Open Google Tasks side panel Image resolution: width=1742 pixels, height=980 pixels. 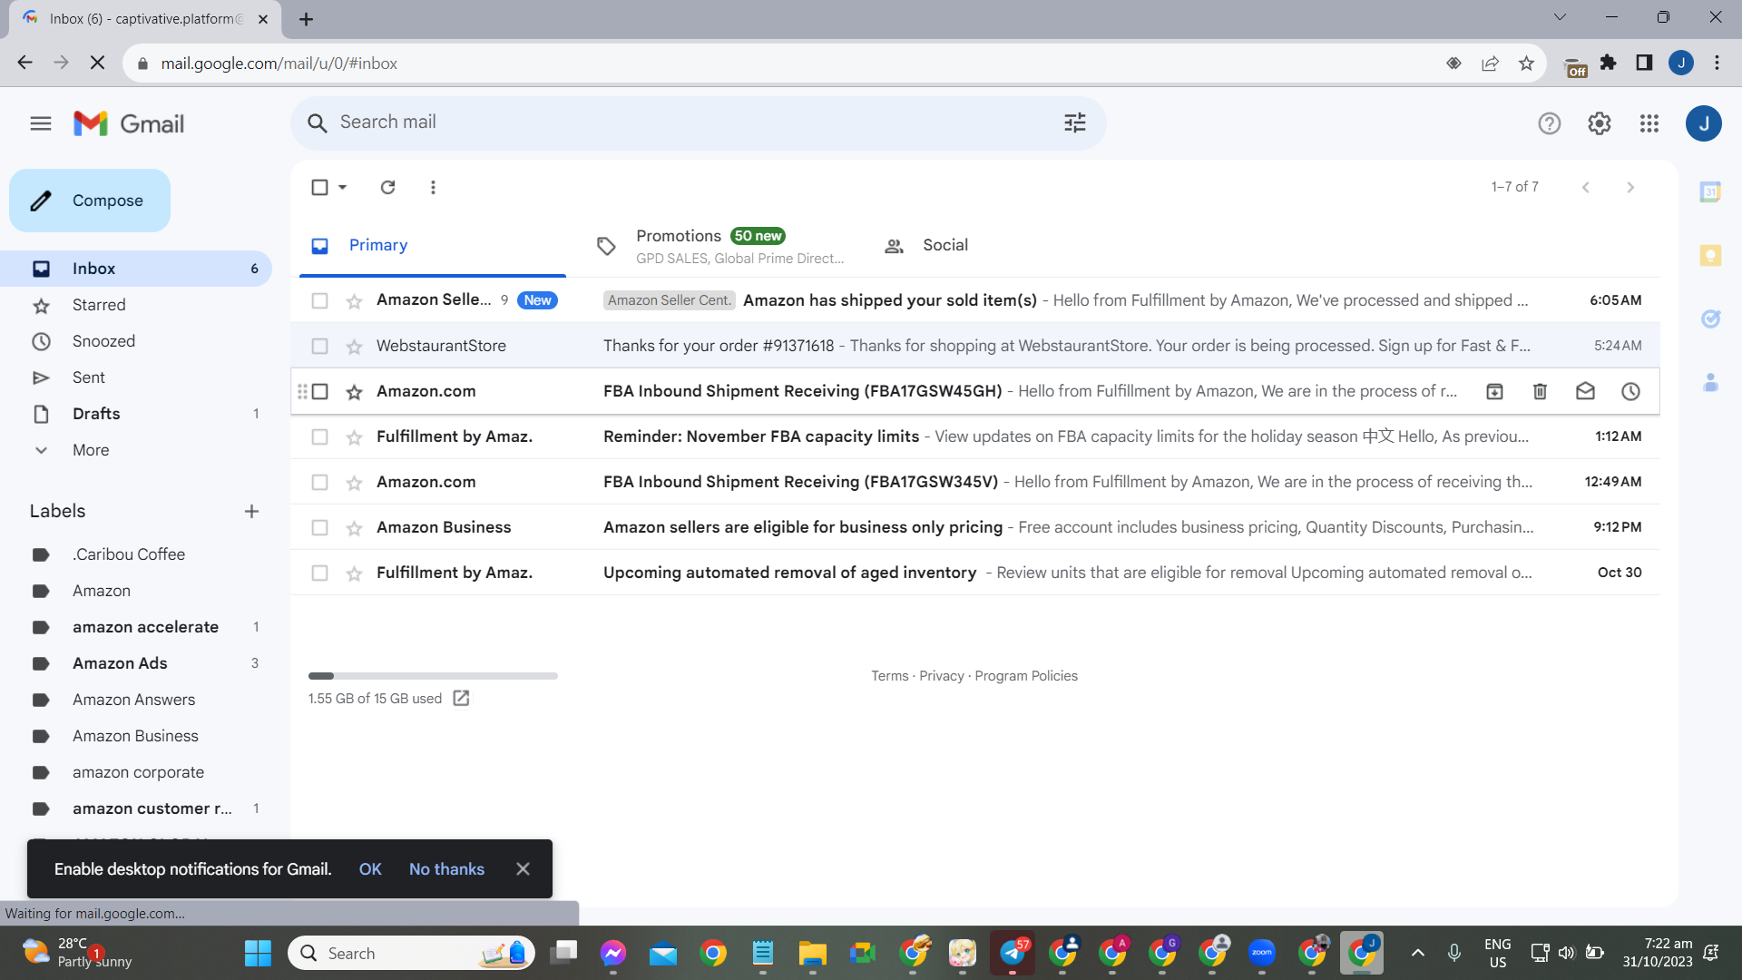click(1710, 318)
